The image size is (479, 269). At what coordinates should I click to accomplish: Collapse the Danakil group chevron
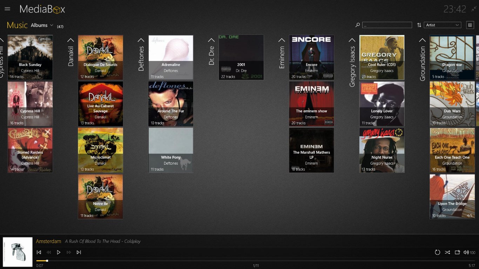tap(71, 40)
